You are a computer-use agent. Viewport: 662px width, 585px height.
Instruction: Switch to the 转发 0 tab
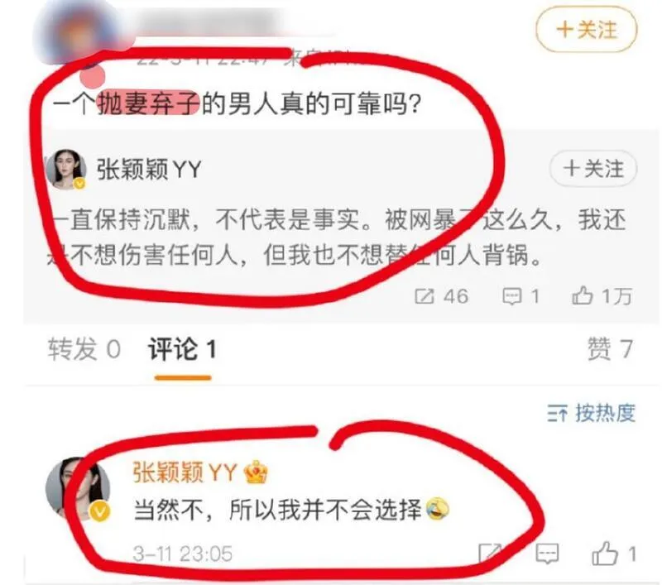tap(84, 349)
